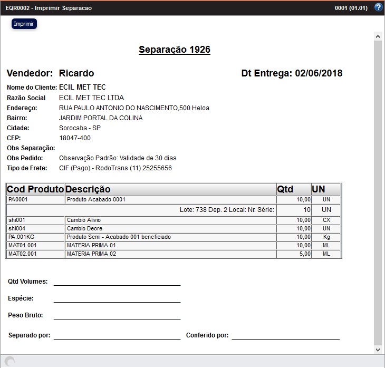Click window title 'EQR0002 - Imprimir Separacao'

click(x=49, y=8)
